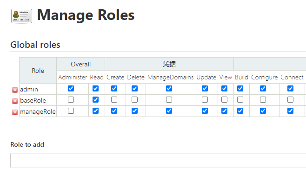Click the Read column header
The width and height of the screenshot is (306, 182).
pyautogui.click(x=97, y=77)
